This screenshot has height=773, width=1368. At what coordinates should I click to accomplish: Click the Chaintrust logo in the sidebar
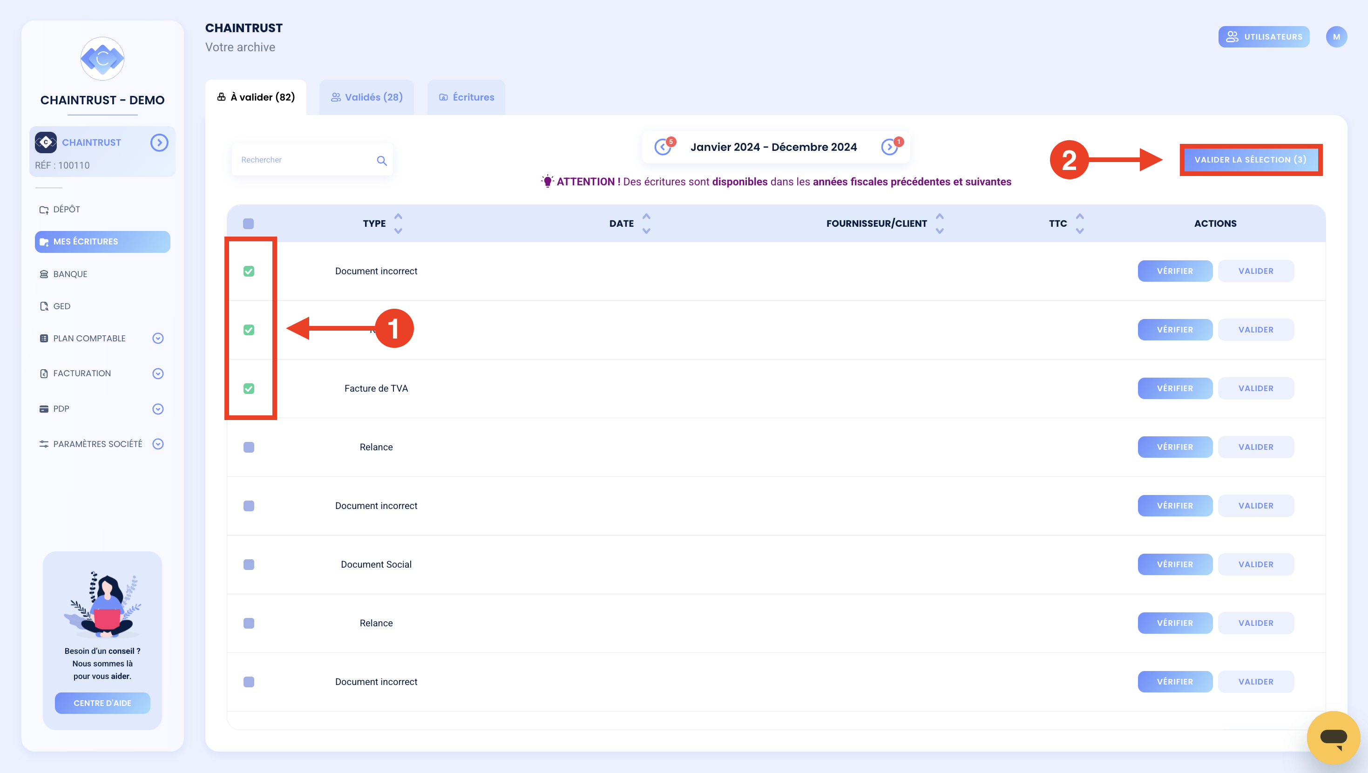click(x=102, y=58)
